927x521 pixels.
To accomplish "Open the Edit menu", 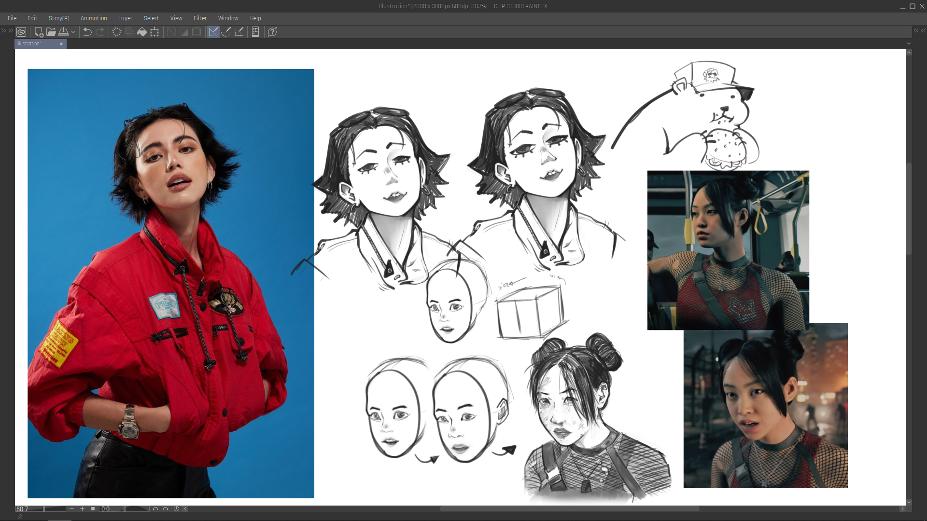I will click(x=32, y=18).
